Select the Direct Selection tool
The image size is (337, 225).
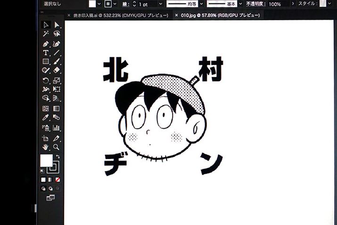(57, 25)
